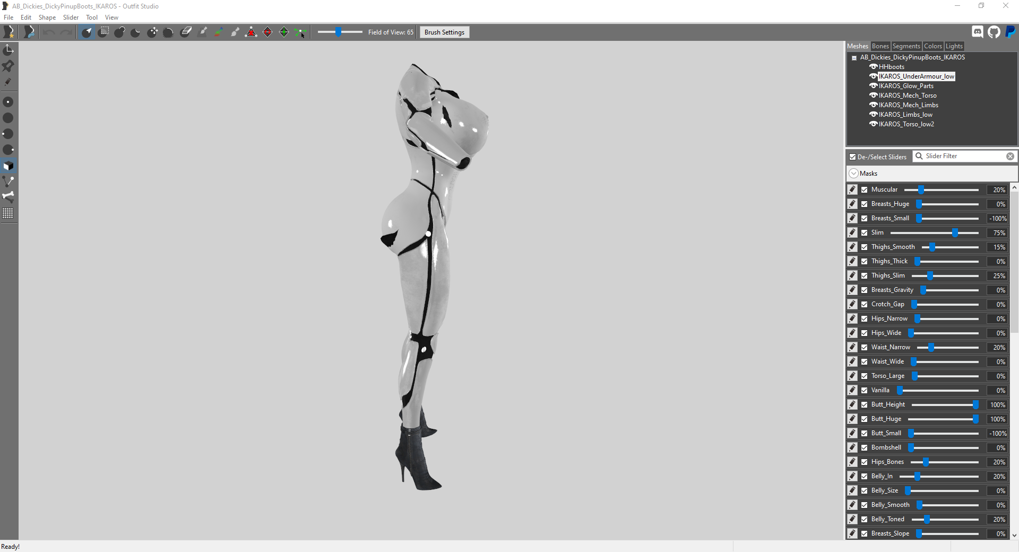Toggle the Pivot pin tool
Screen dimensions: 1019x552
tap(8, 66)
